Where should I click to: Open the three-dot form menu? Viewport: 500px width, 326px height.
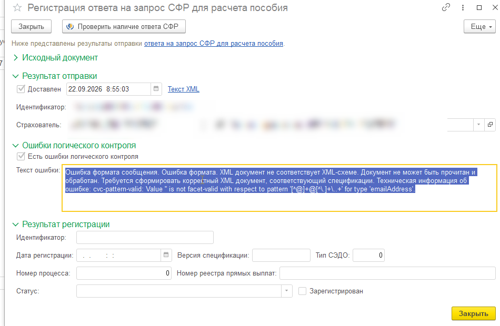[463, 8]
